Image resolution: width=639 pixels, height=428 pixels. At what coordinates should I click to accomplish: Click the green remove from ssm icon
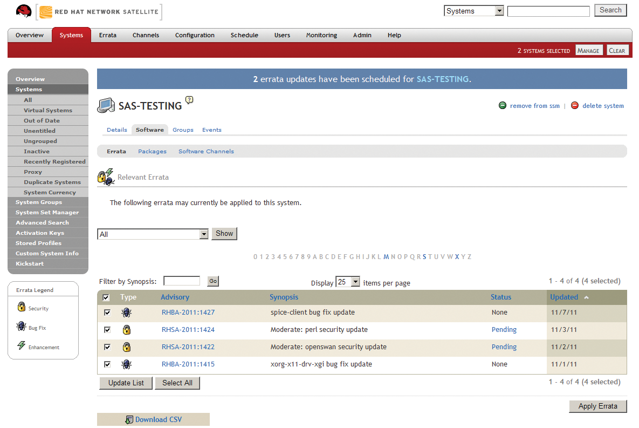tap(503, 106)
